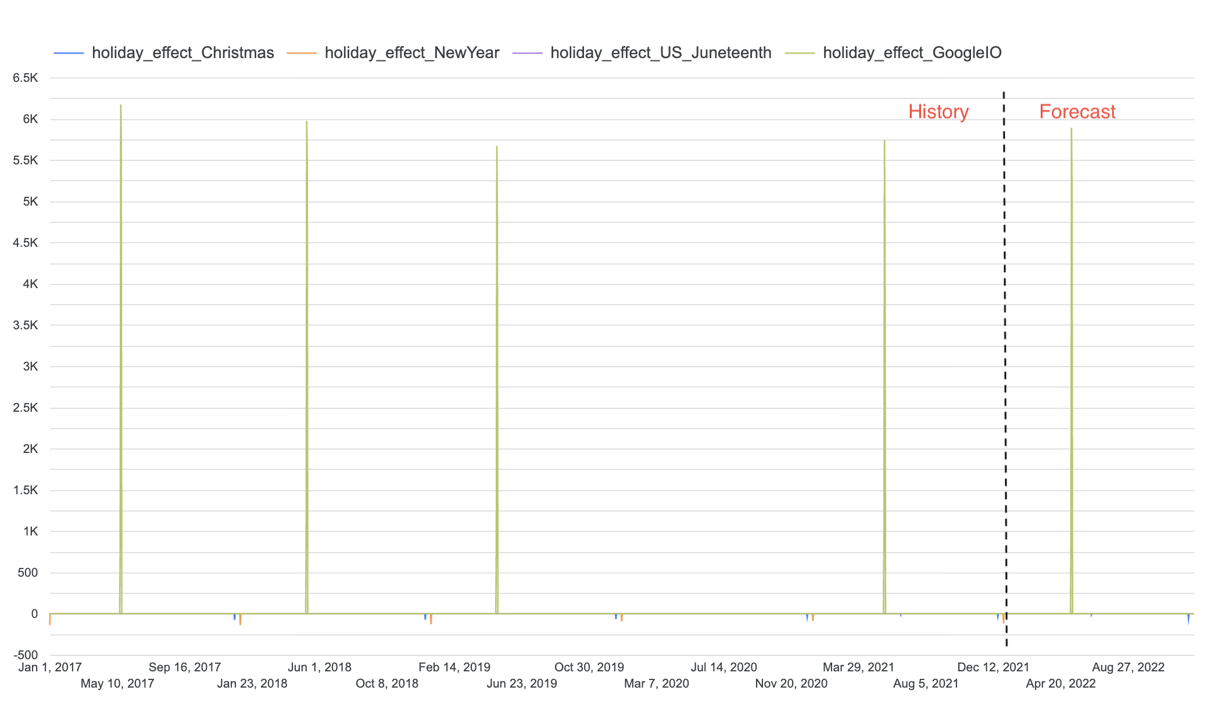
Task: Click the purple Juneteenth legend line swatch
Action: pos(527,53)
